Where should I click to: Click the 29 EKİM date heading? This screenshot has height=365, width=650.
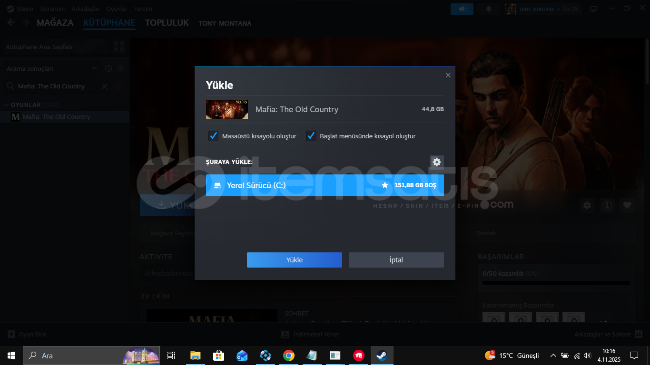[155, 296]
